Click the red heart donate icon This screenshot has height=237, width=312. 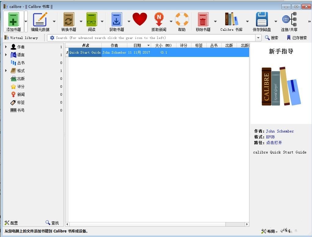coord(140,19)
